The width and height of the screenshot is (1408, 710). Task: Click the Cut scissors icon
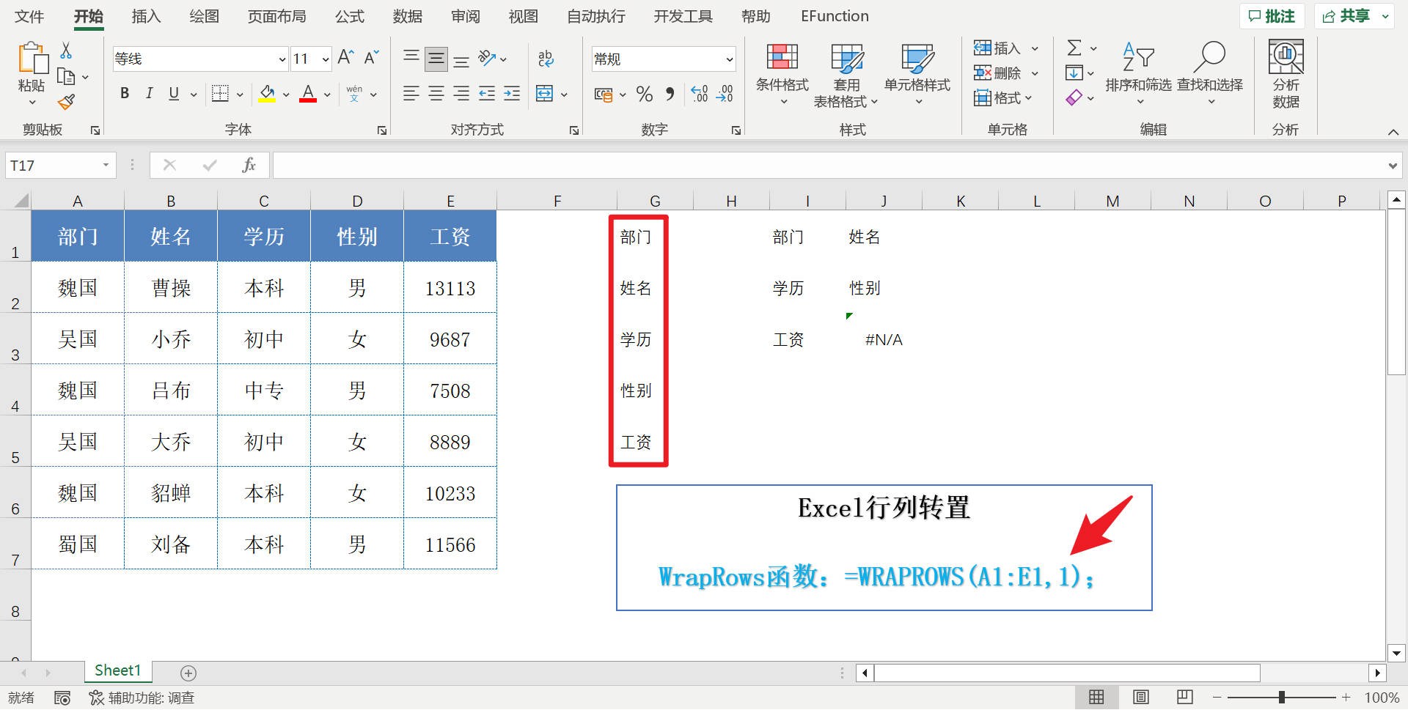pos(66,51)
